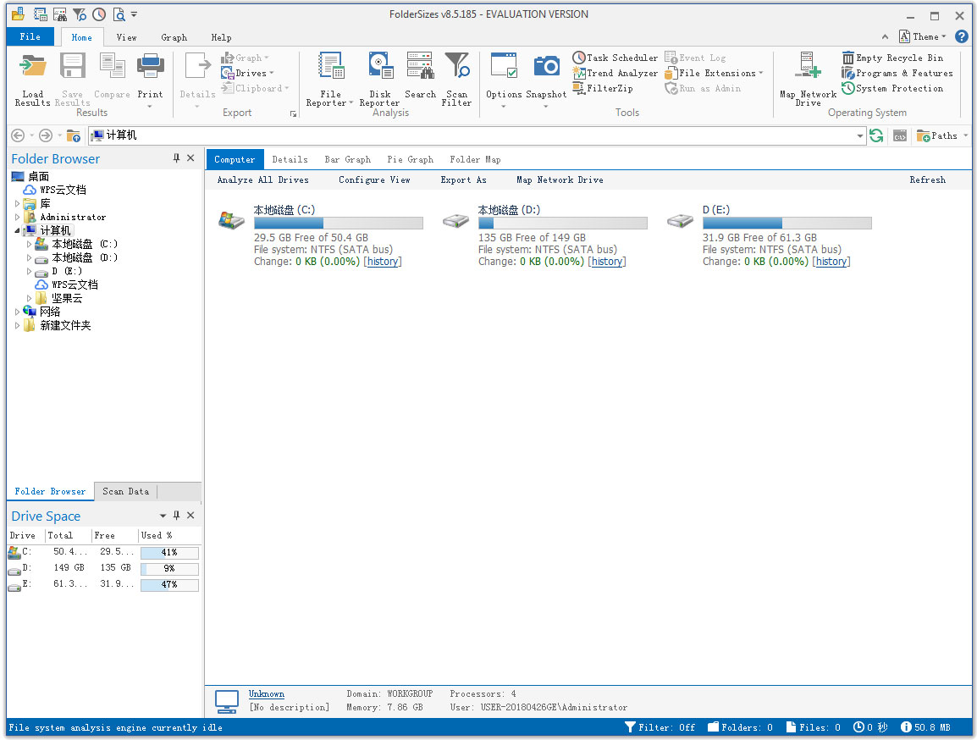Launch the Trend Analyzer
This screenshot has width=977, height=740.
click(x=615, y=73)
